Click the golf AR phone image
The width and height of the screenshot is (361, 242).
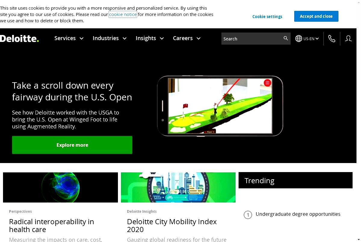[x=220, y=106]
